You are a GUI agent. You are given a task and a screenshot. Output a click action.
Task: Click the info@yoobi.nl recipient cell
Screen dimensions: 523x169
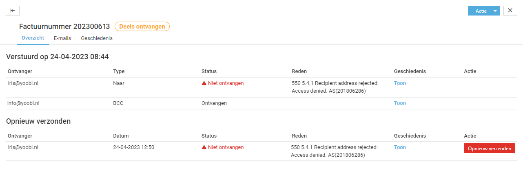[x=24, y=103]
